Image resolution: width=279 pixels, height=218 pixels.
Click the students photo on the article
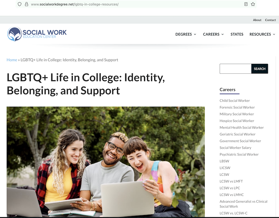point(106,162)
